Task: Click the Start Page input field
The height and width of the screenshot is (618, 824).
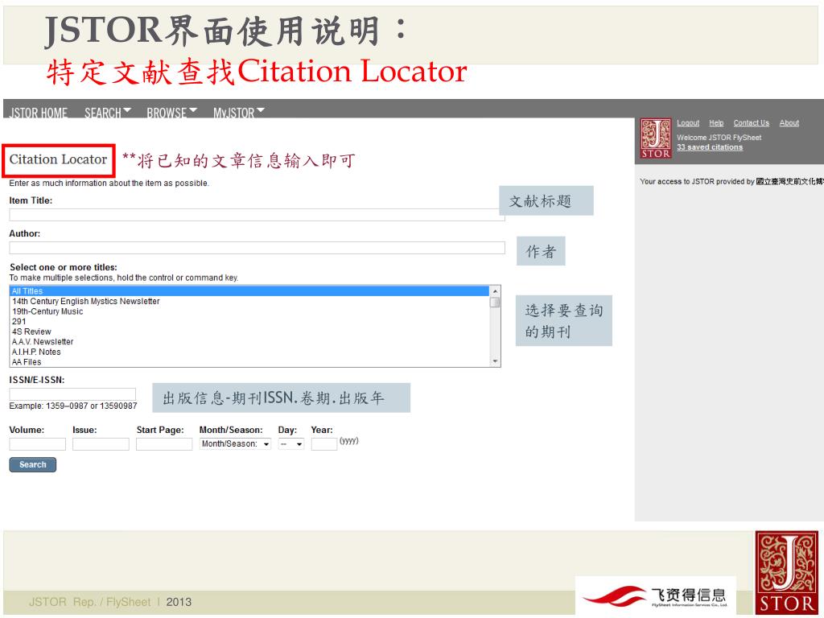Action: point(164,444)
